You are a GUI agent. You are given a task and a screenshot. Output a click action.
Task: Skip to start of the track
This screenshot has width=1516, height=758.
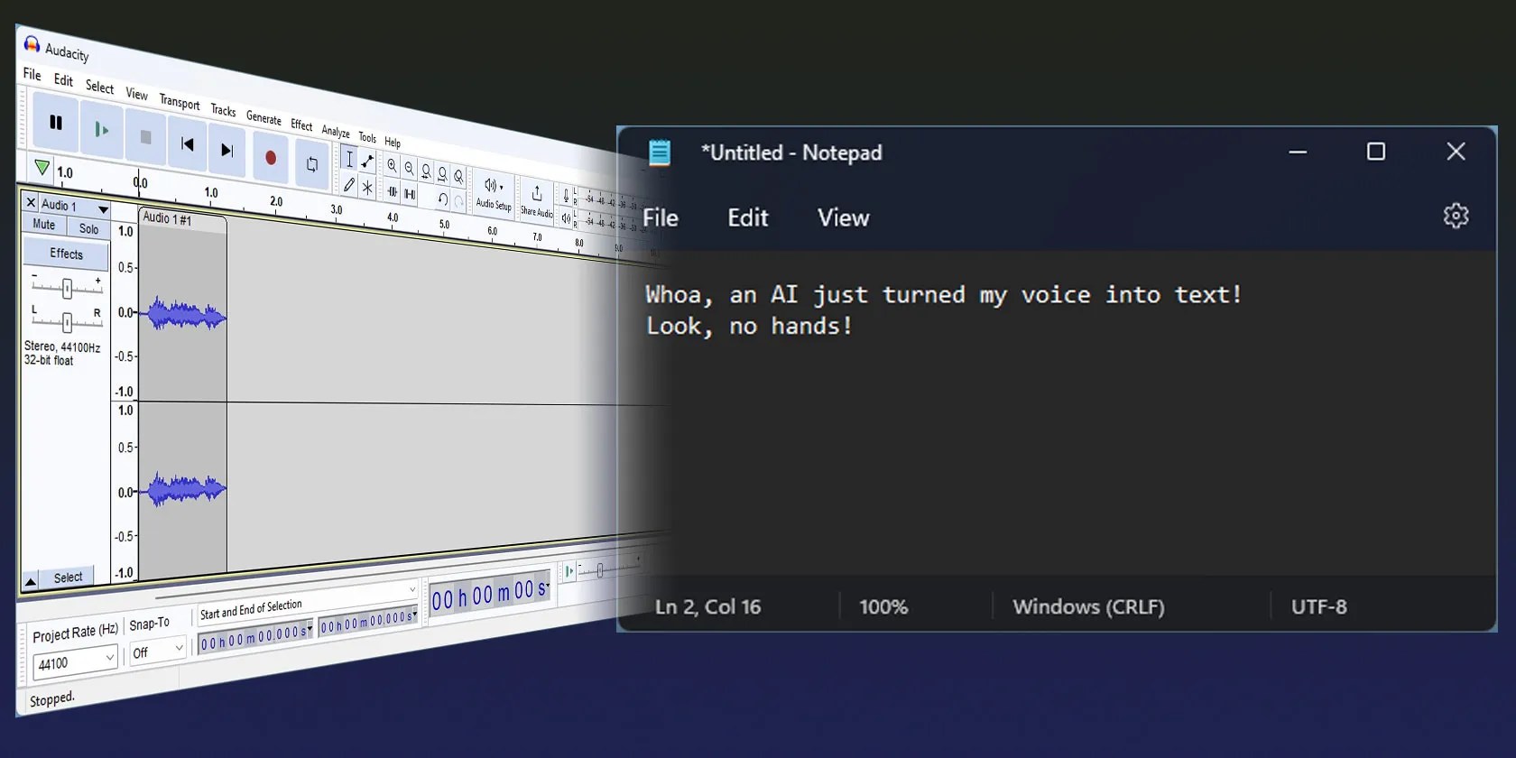[x=187, y=144]
